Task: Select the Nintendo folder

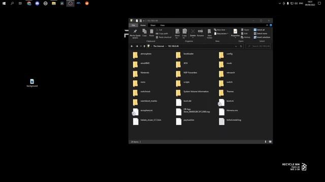Action: tap(141, 74)
